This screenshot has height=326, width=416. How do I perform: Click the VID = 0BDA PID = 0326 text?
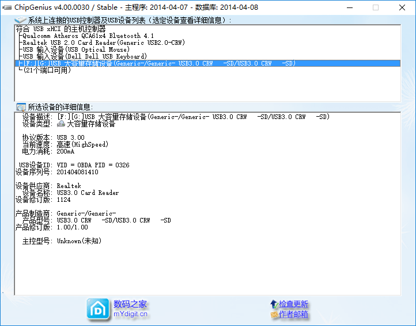93,165
